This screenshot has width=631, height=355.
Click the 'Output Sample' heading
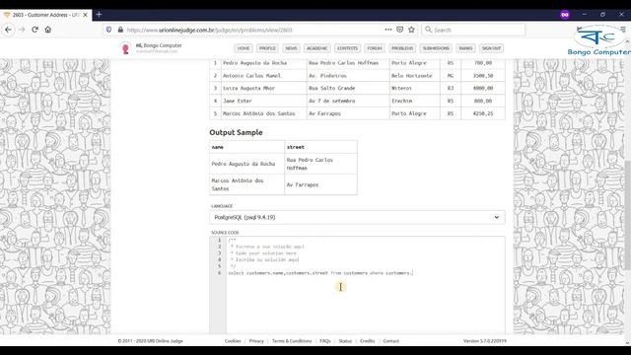(236, 132)
